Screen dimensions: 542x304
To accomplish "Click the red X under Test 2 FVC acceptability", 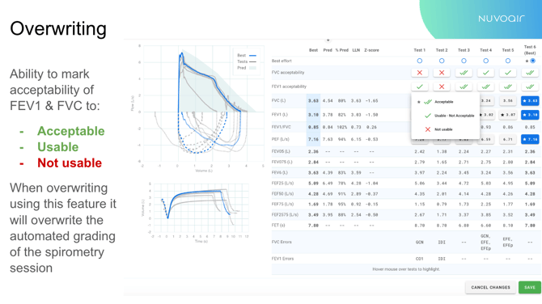I will click(x=442, y=73).
